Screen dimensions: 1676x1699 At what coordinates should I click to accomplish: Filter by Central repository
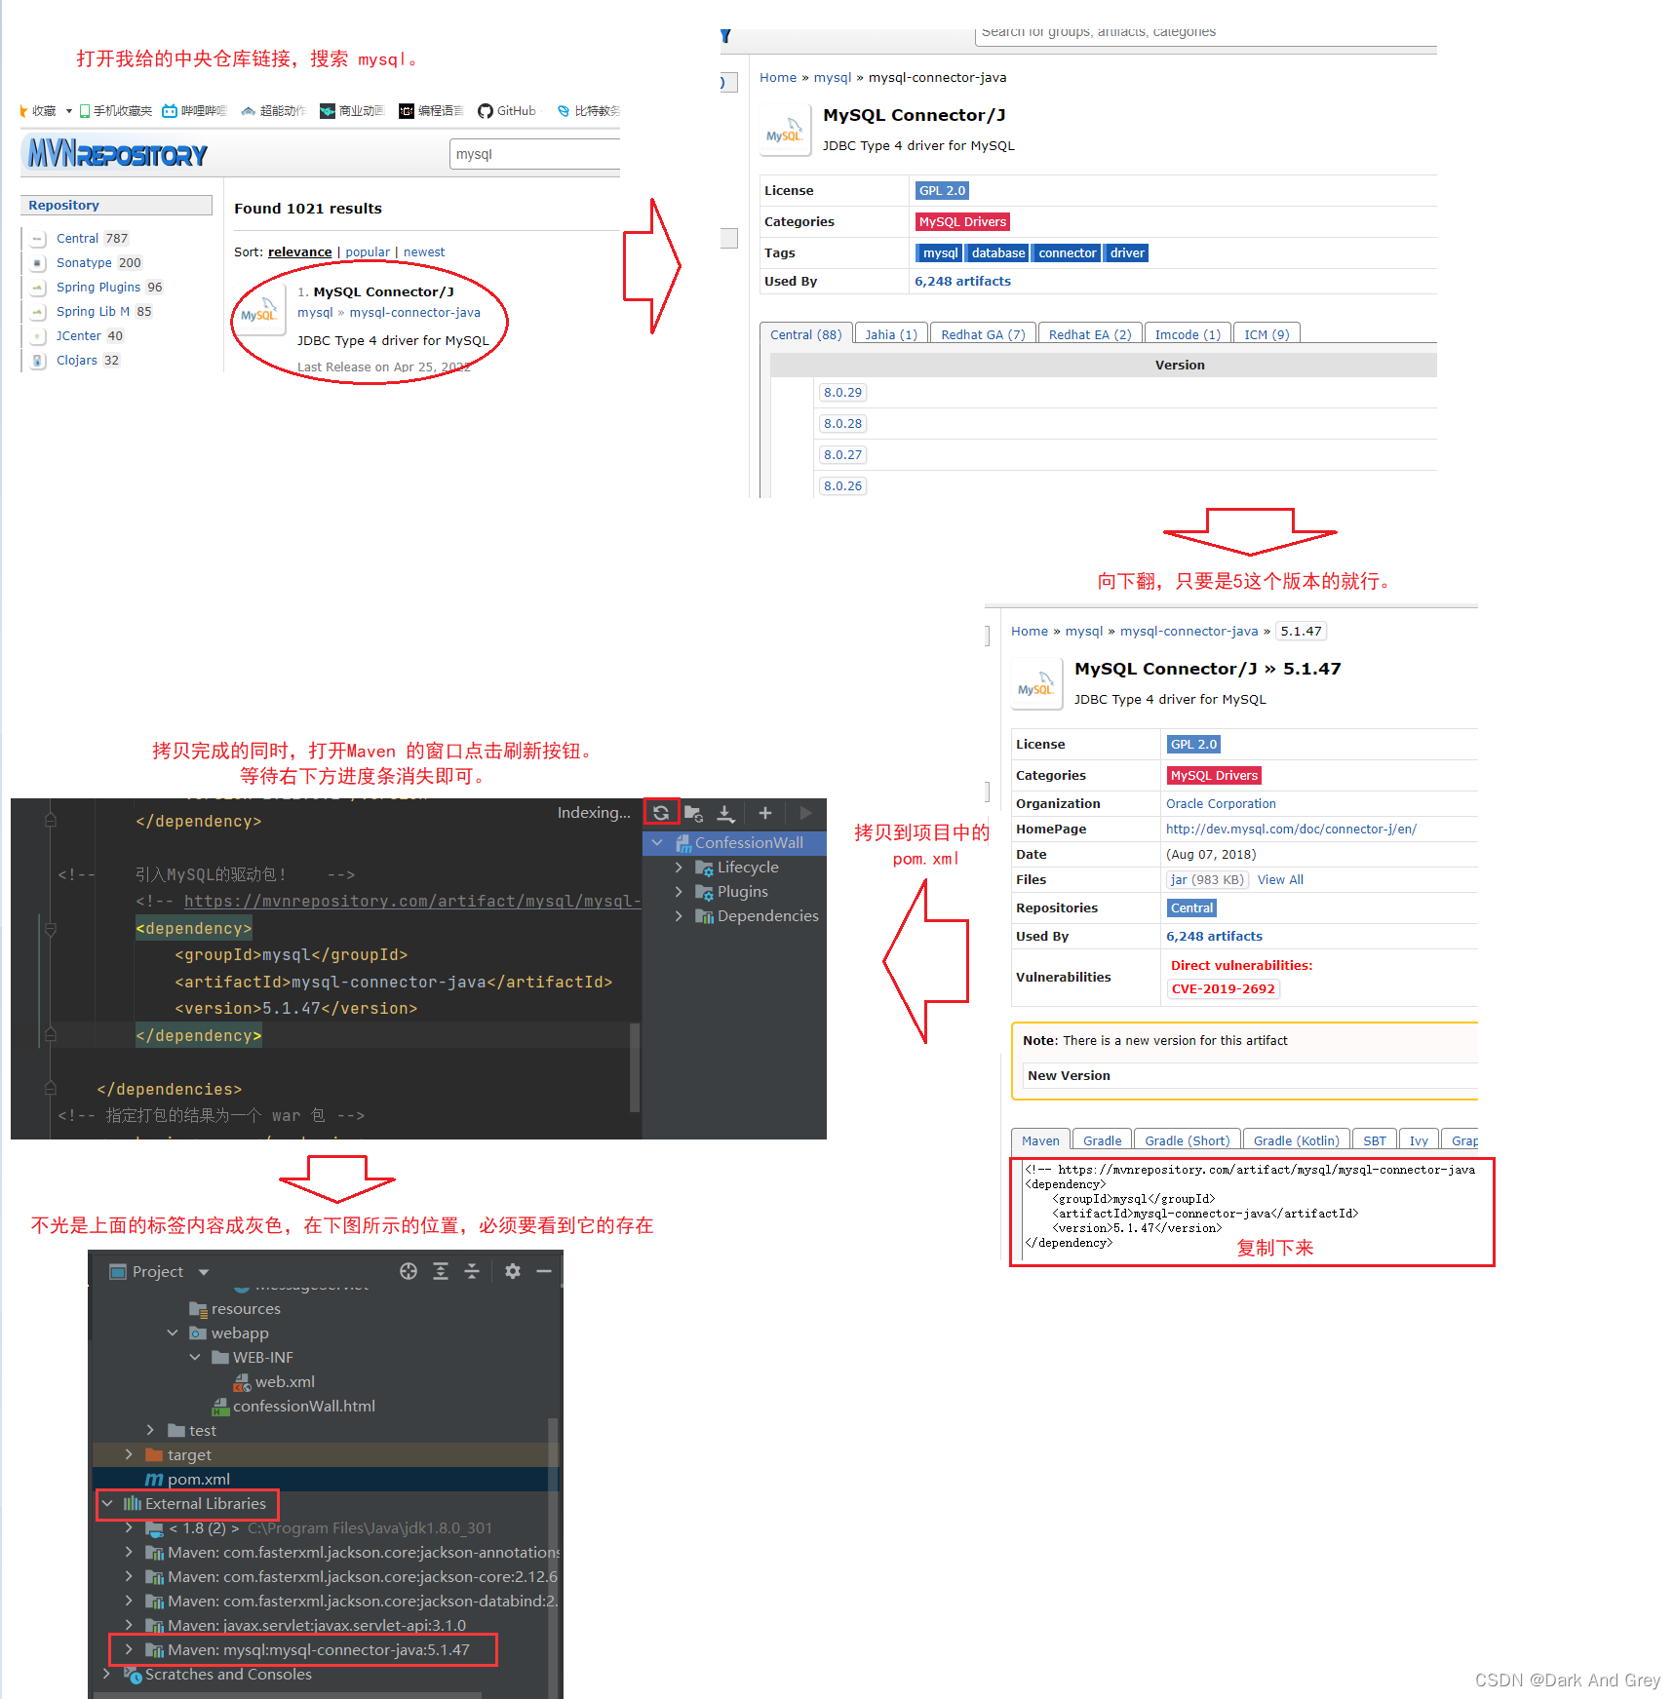point(77,238)
